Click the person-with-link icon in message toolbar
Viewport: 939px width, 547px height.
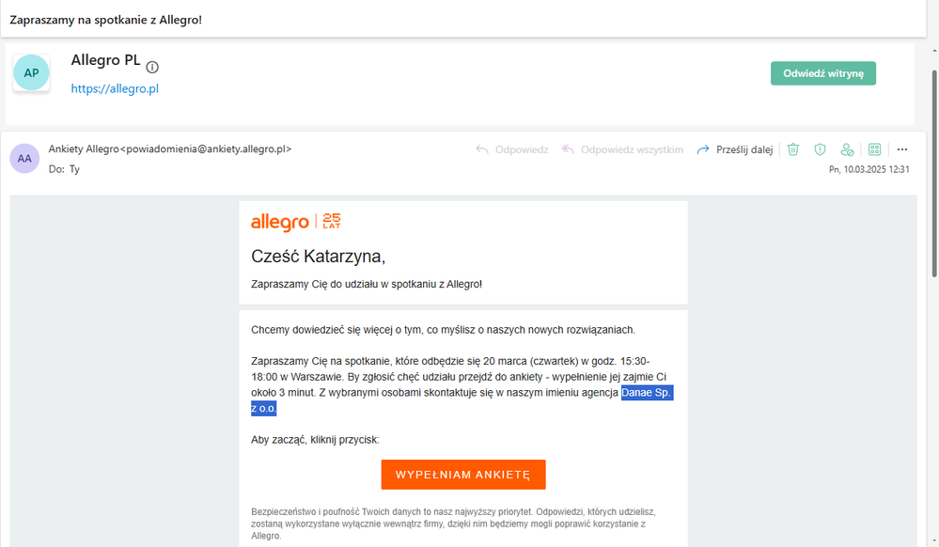847,149
